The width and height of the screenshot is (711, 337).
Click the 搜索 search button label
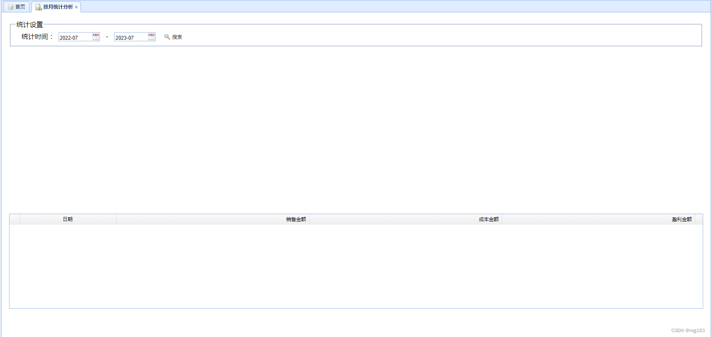[x=177, y=37]
